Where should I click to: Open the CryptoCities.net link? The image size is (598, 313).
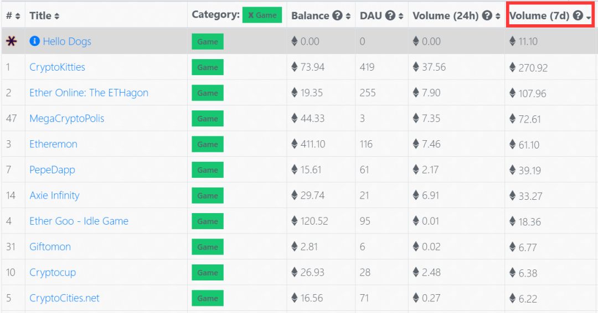pos(64,298)
